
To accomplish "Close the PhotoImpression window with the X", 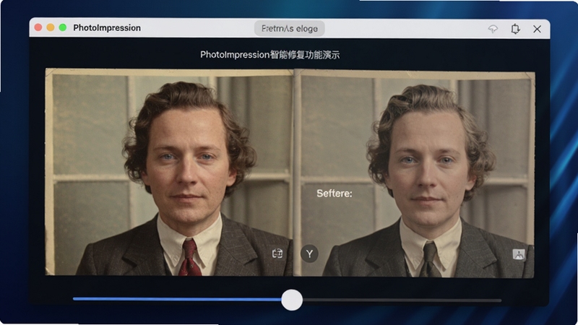I will [x=537, y=29].
